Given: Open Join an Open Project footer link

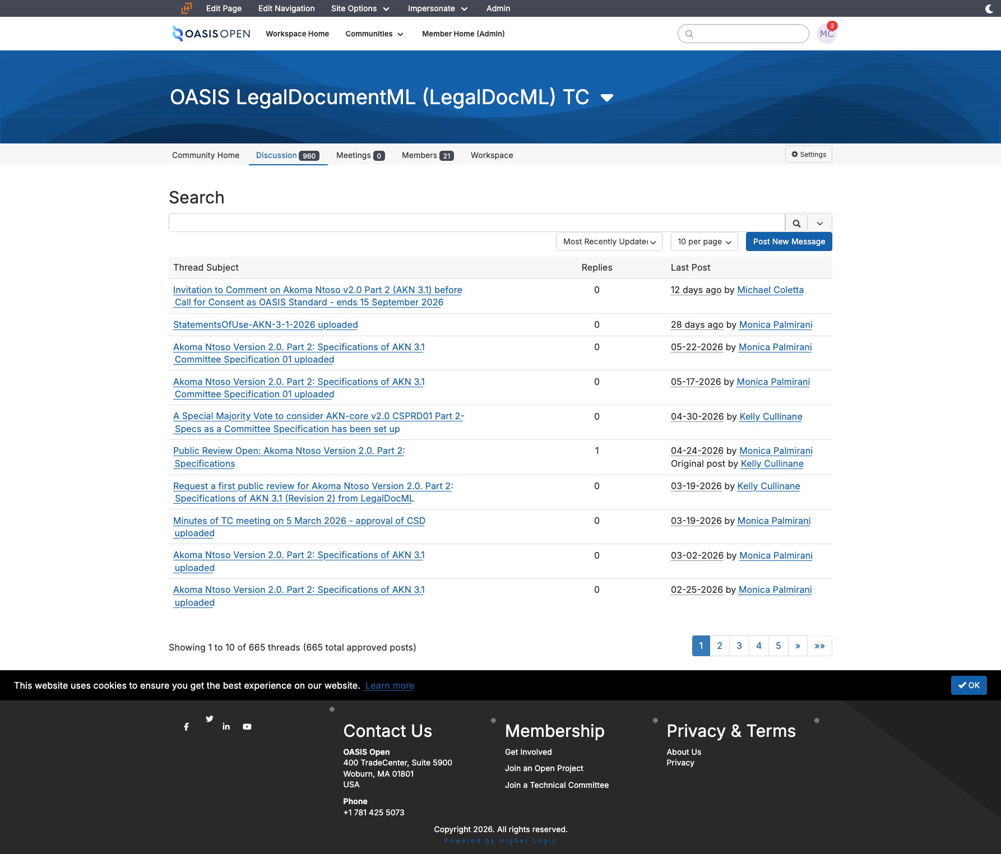Looking at the screenshot, I should 544,768.
